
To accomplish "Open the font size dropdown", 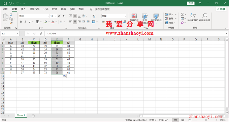I will click(x=56, y=16).
